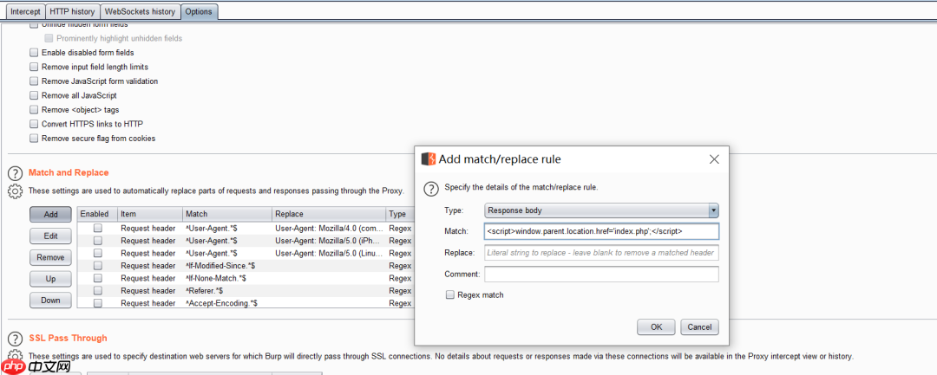Switch to the HTTP history tab
The image size is (937, 375).
72,11
